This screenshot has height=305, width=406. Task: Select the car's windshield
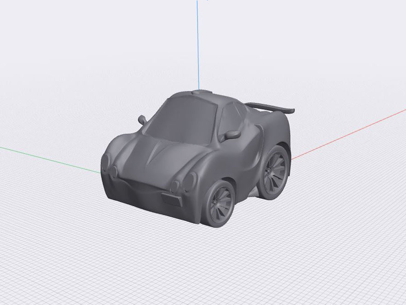pos(181,120)
